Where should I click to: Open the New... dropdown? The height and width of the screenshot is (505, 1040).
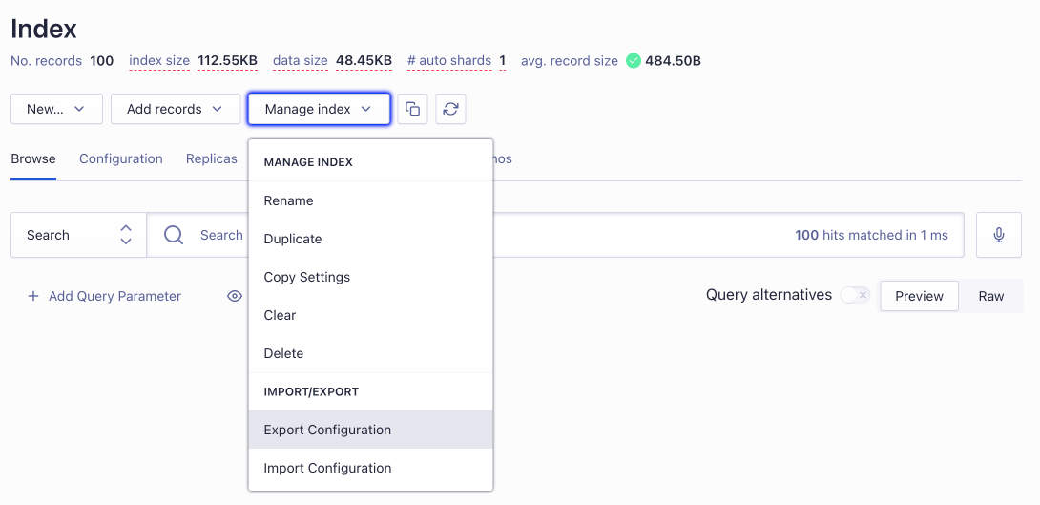(x=56, y=109)
